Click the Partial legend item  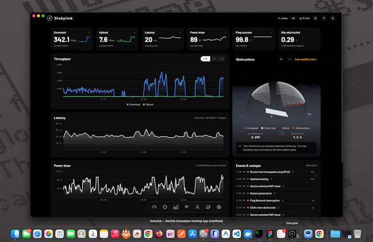tap(284, 128)
